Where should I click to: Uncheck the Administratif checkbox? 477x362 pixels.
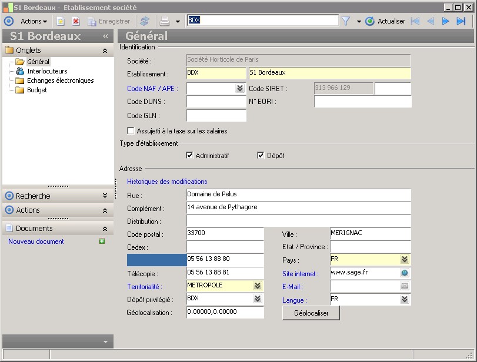click(189, 156)
